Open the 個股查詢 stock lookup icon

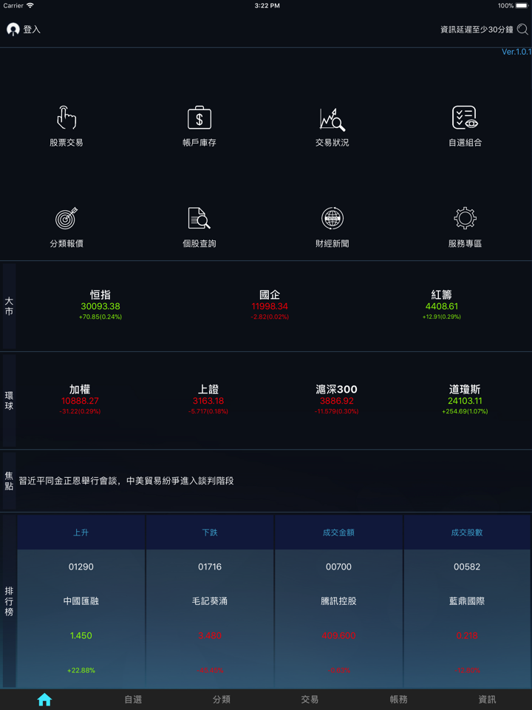[x=199, y=219]
